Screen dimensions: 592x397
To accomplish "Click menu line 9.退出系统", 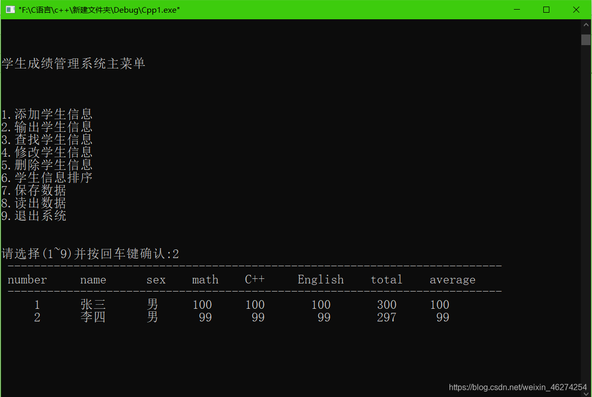I will (x=33, y=216).
